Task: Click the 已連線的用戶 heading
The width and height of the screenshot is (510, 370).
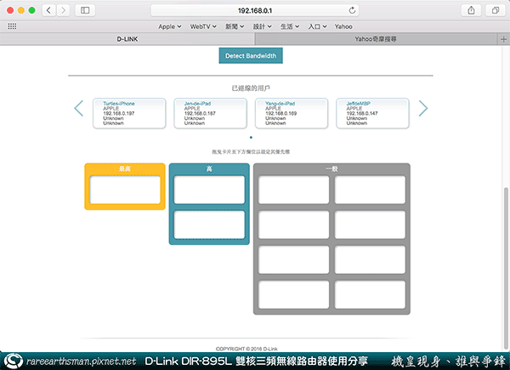Action: point(251,88)
